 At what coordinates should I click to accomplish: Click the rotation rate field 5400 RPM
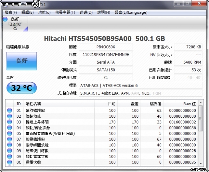tap(188, 62)
